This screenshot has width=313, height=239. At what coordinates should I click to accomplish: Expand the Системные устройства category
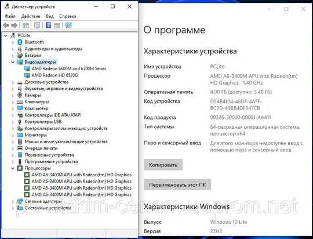point(13,208)
